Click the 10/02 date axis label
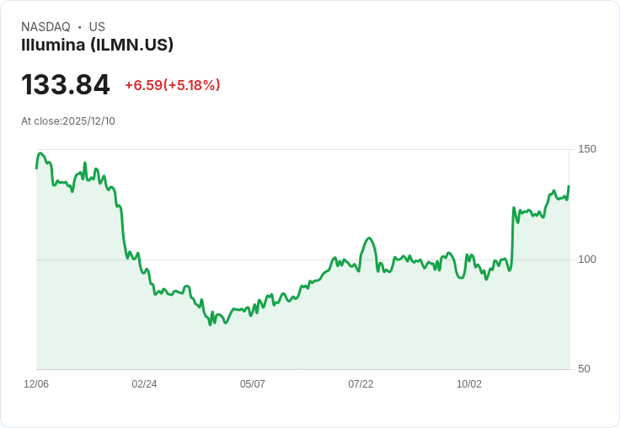This screenshot has width=620, height=428. pyautogui.click(x=469, y=383)
